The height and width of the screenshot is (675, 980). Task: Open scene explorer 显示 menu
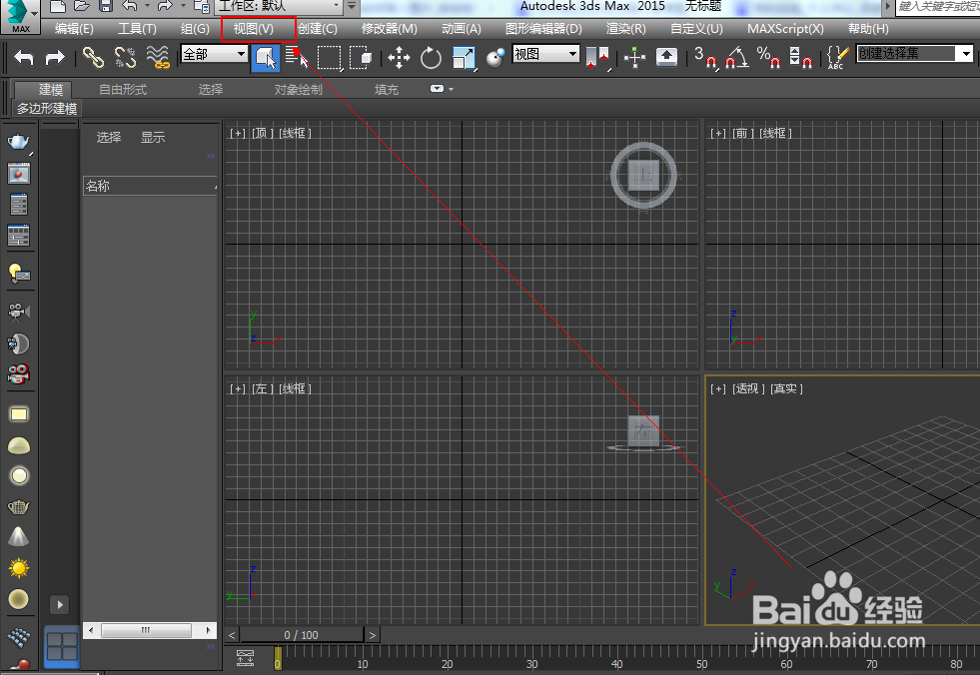pyautogui.click(x=153, y=137)
